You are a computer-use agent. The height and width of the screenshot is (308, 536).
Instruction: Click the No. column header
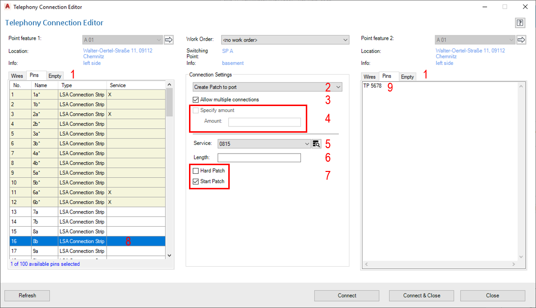pyautogui.click(x=20, y=85)
